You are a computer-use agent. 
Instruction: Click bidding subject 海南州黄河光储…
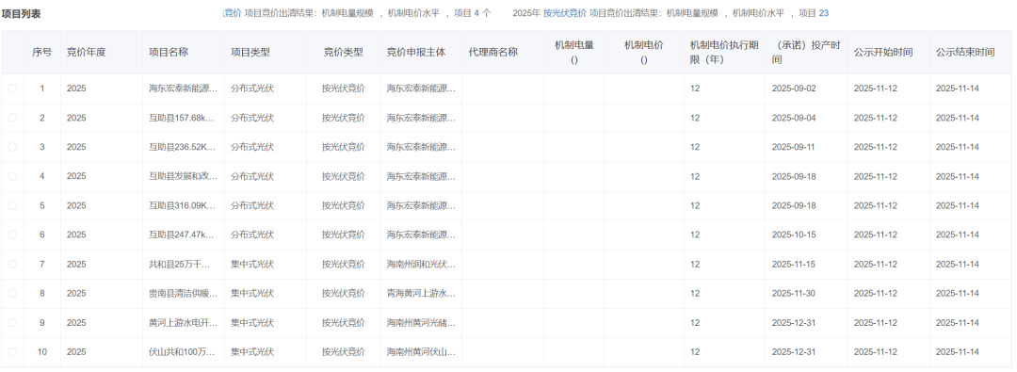coord(422,323)
